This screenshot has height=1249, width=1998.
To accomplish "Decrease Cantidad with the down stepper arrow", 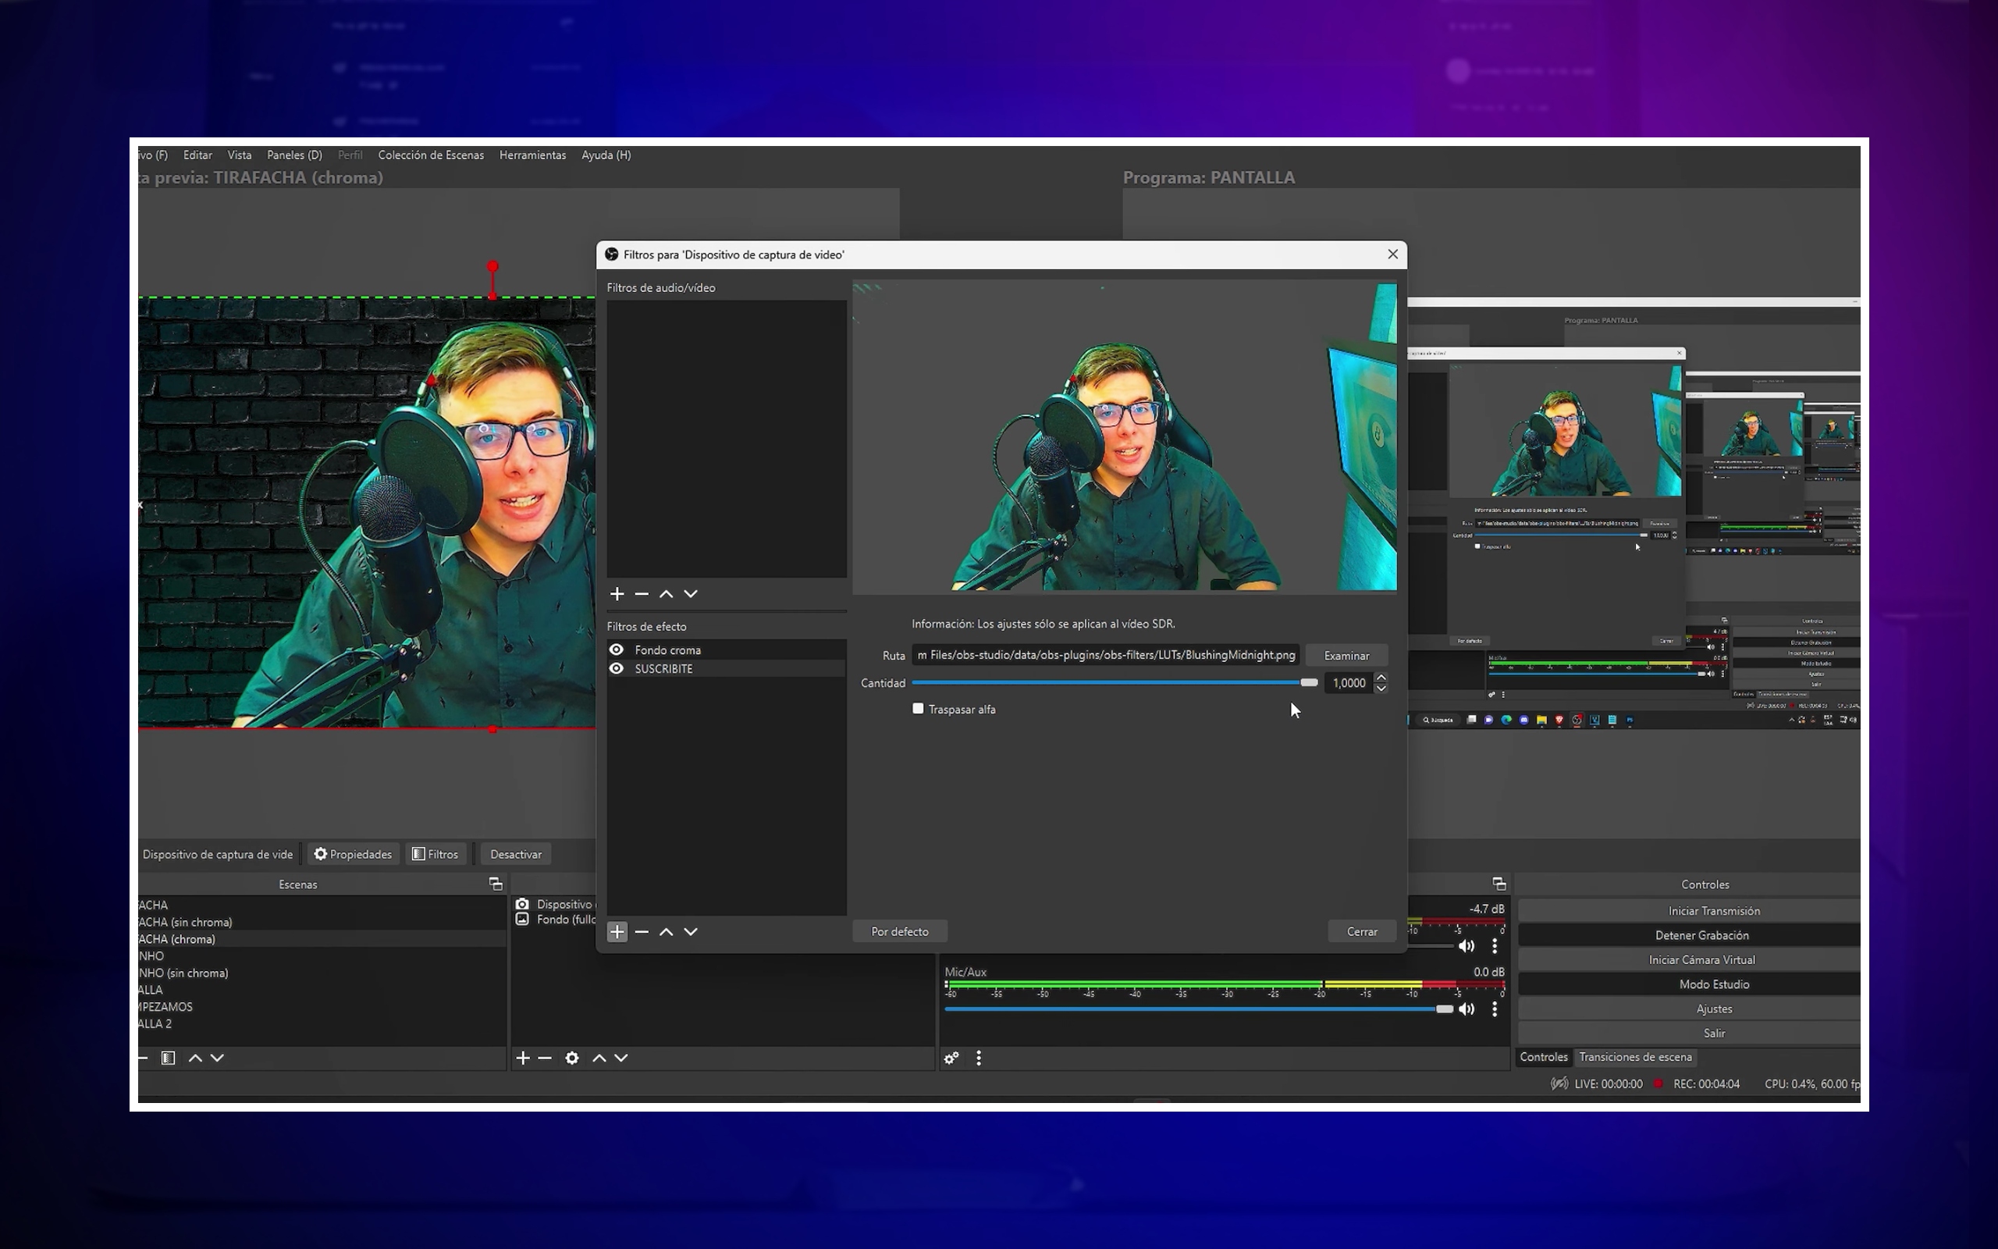I will [x=1381, y=688].
